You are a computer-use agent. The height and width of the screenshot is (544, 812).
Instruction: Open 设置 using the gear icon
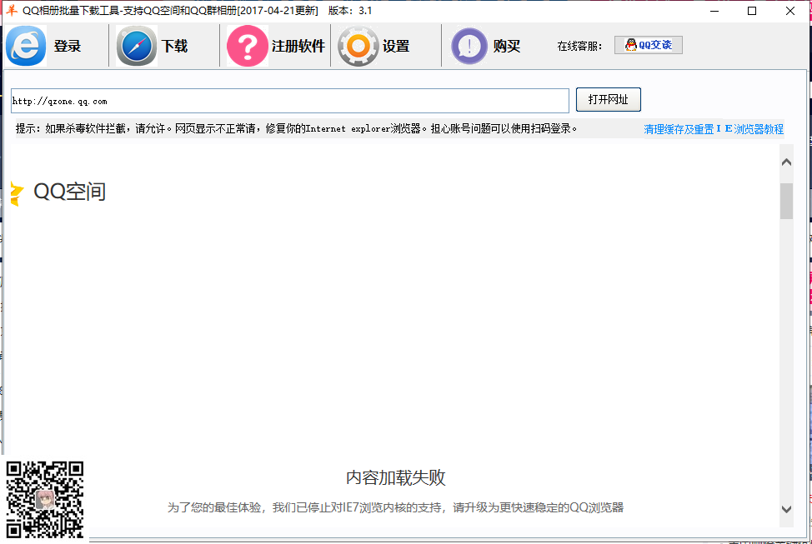coord(358,46)
